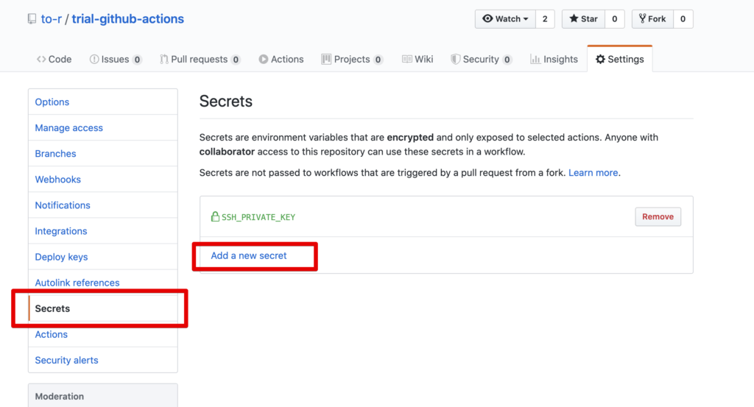
Task: Open Webhooks settings
Action: coord(103,180)
